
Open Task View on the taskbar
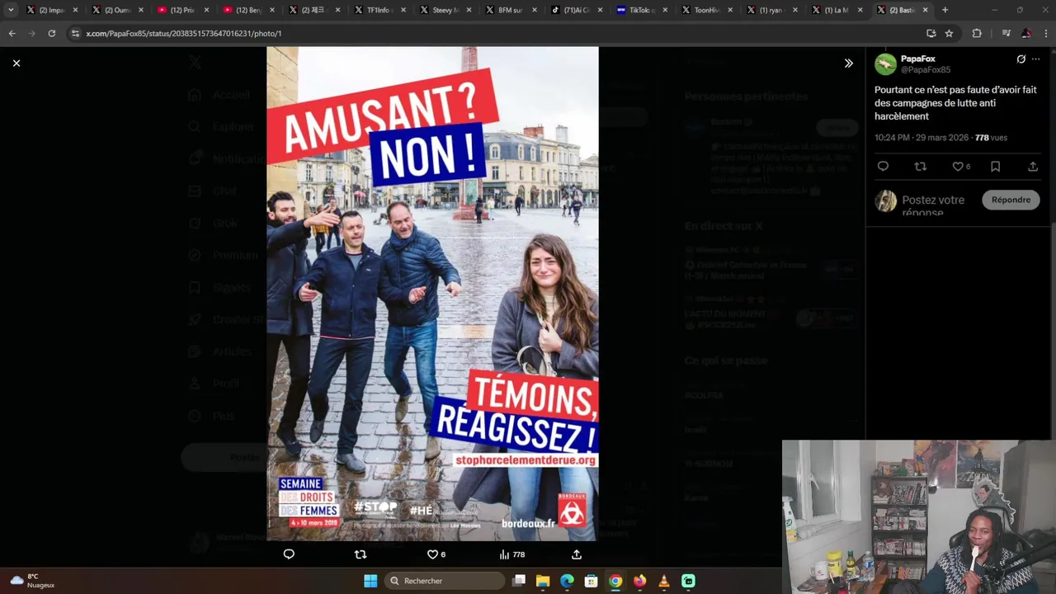tap(519, 581)
